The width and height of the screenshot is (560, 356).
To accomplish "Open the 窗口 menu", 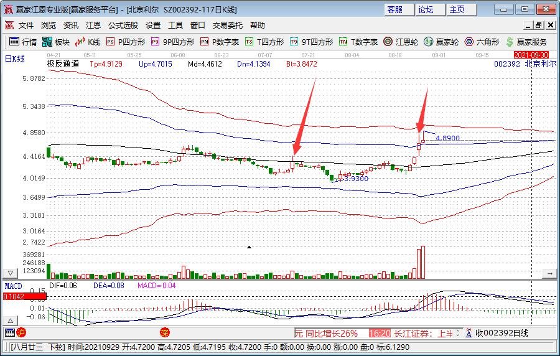I will click(197, 26).
